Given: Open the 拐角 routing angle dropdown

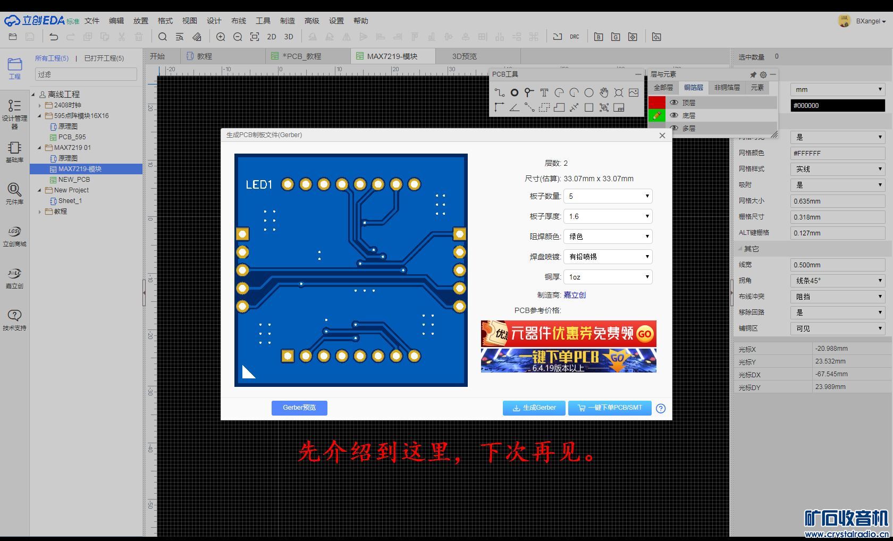Looking at the screenshot, I should pos(838,281).
